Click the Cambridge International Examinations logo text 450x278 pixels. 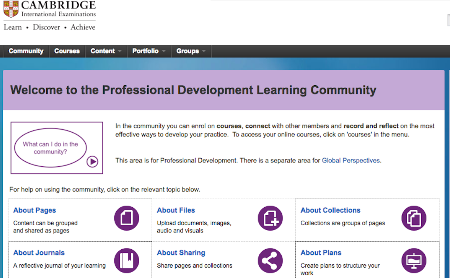point(59,9)
